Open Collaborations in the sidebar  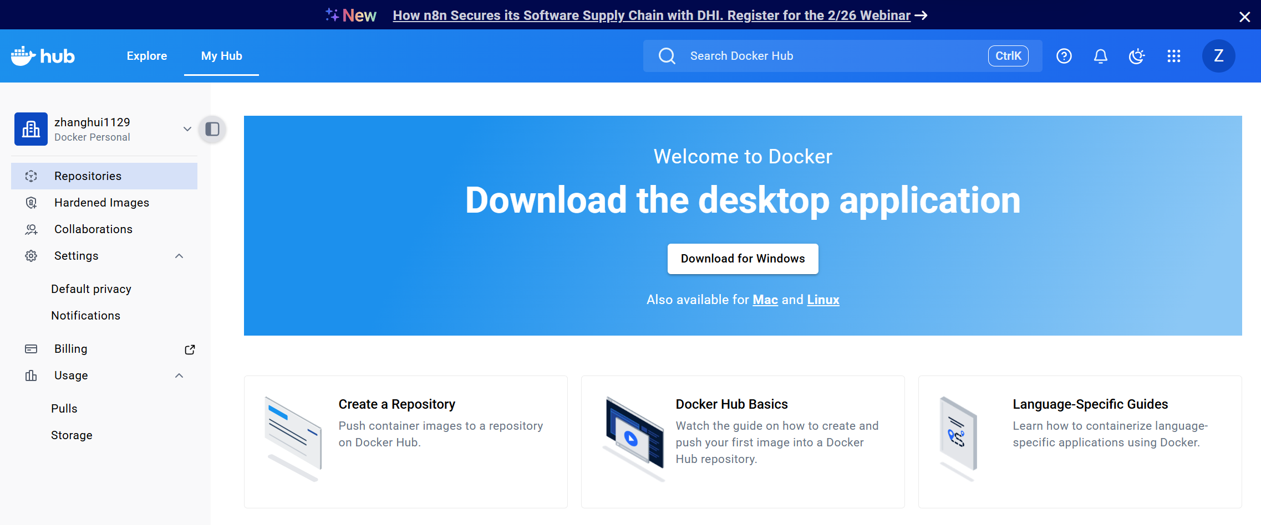coord(104,229)
